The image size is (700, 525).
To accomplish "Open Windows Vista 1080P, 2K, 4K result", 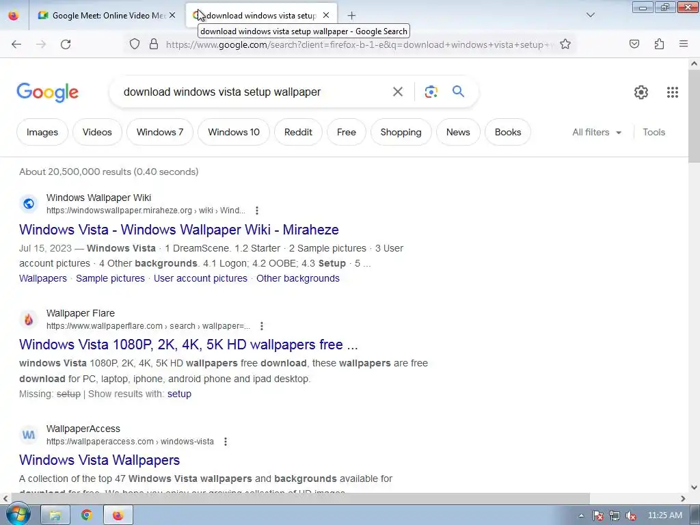I will (x=189, y=345).
